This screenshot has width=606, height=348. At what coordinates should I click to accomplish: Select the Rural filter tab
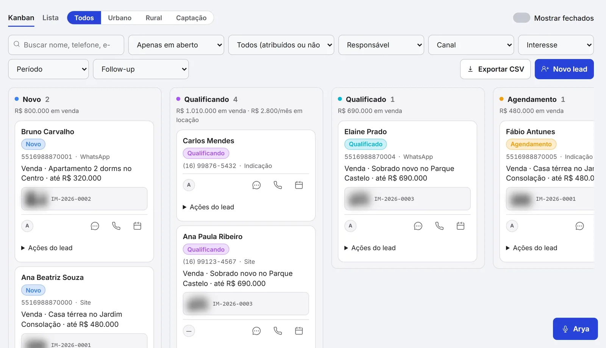154,18
